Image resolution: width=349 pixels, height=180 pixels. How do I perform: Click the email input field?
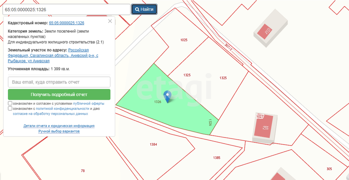pos(59,82)
